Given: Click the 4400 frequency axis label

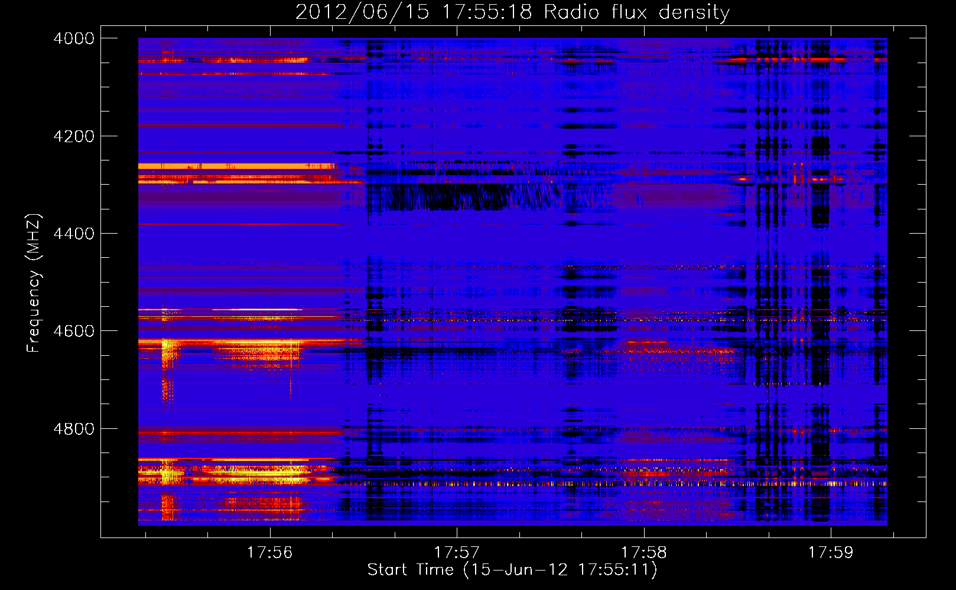Looking at the screenshot, I should click(74, 234).
